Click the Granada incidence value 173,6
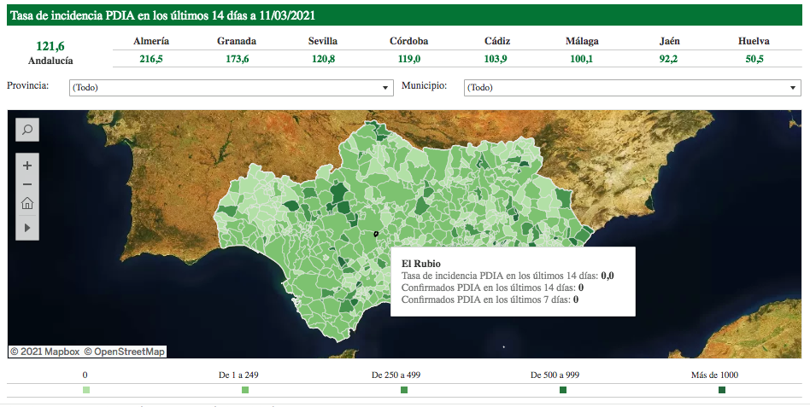This screenshot has width=810, height=407. click(238, 59)
